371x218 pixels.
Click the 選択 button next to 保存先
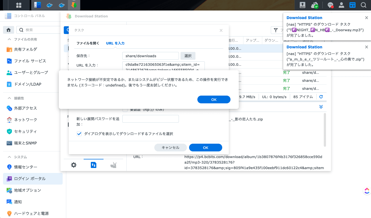(x=188, y=56)
